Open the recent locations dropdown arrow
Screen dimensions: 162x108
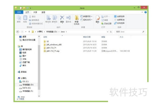click(26, 32)
